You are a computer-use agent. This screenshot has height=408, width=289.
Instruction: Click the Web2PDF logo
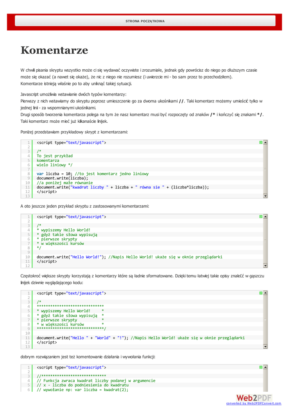point(254,397)
